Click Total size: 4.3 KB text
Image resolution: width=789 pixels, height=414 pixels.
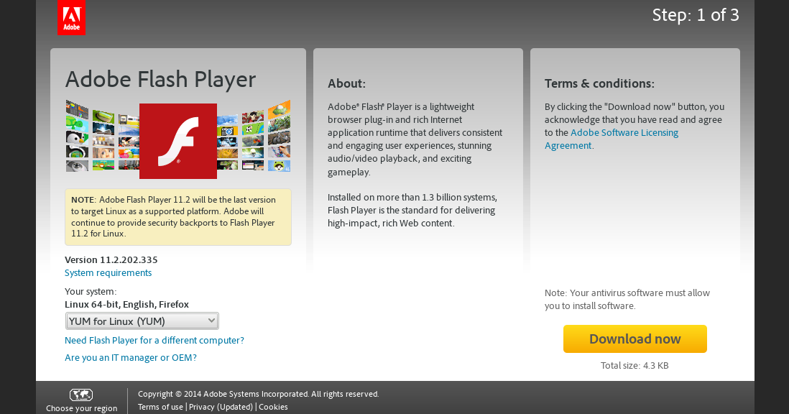635,366
